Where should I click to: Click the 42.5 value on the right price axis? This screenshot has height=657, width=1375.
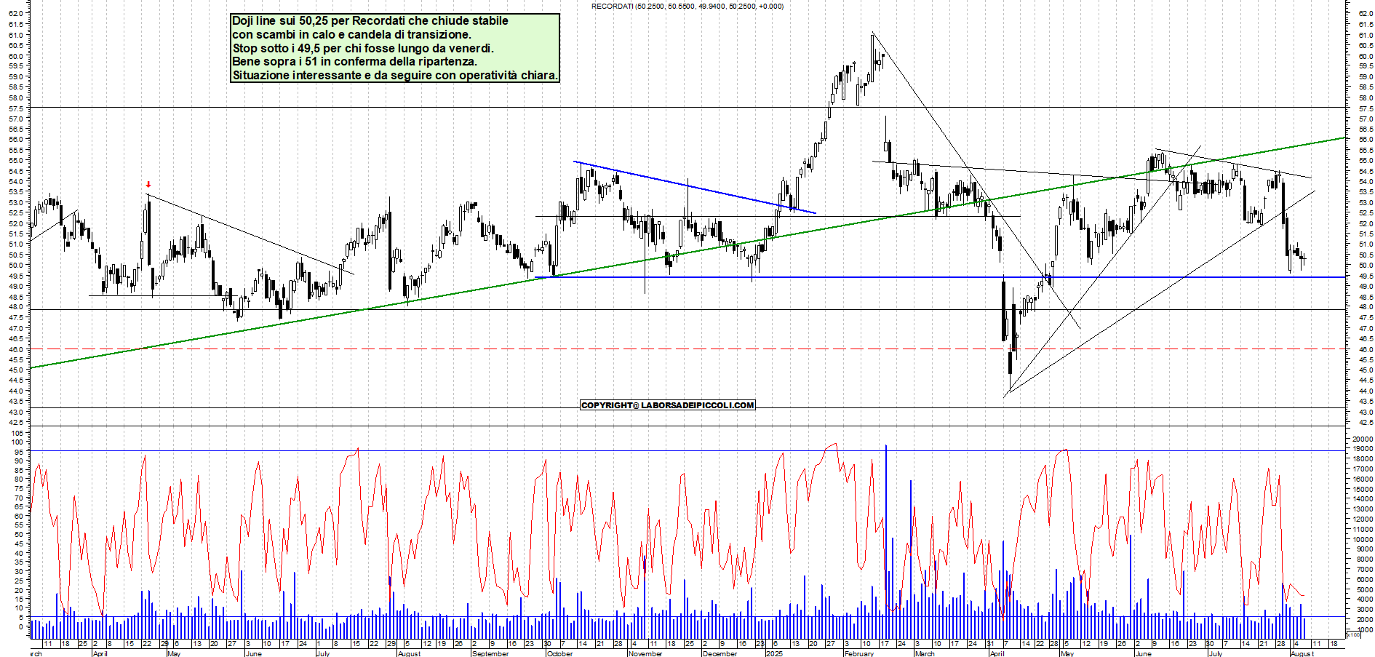[x=1366, y=423]
